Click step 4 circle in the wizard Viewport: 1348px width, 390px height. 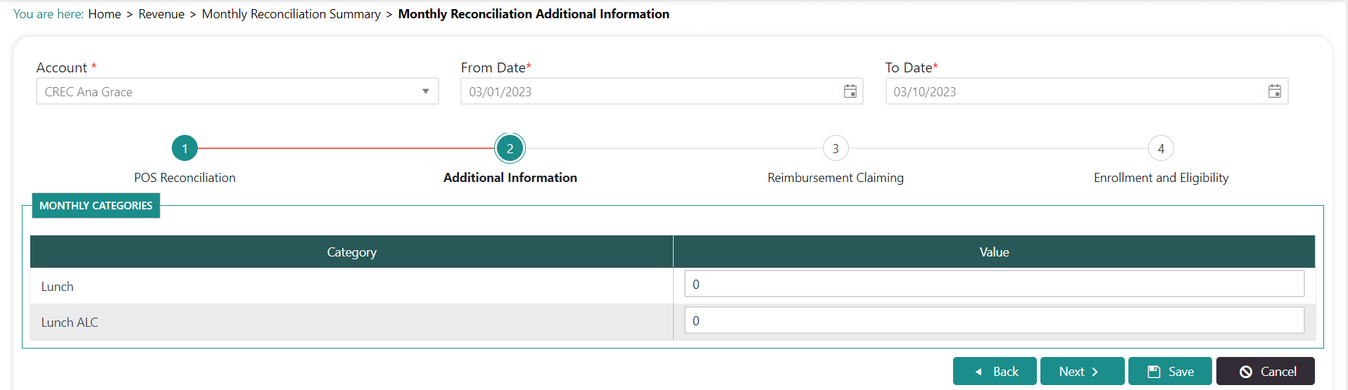1161,148
